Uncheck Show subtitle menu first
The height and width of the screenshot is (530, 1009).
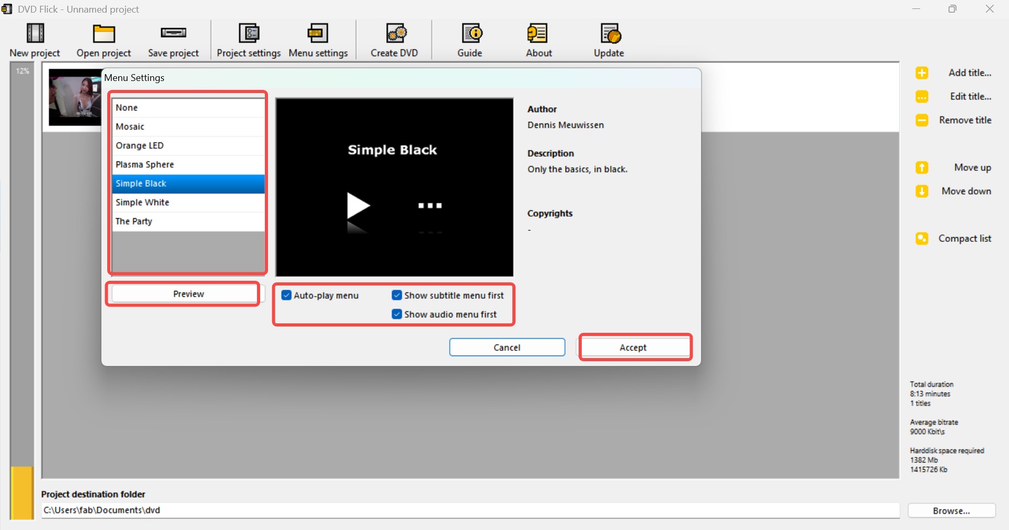pyautogui.click(x=397, y=295)
